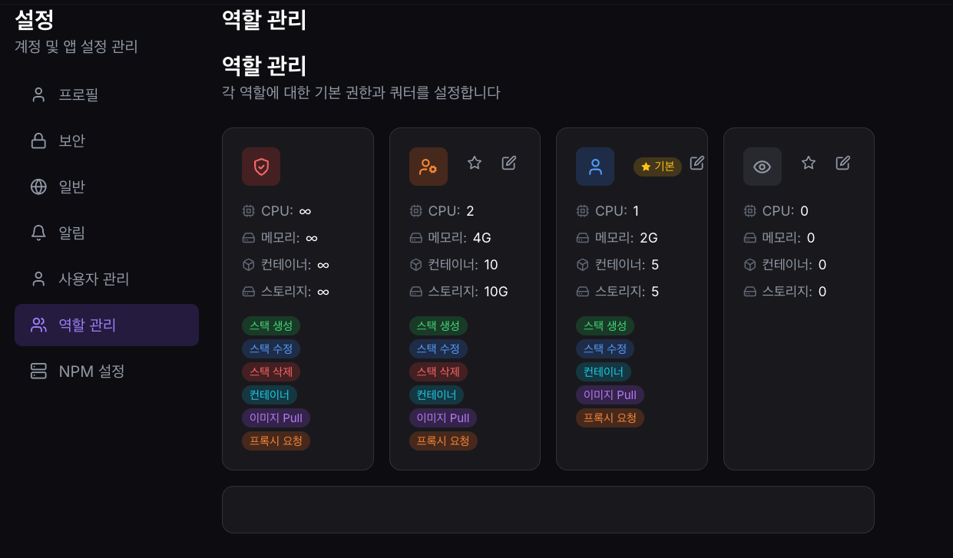Select the orange operator role gear icon
Screen dimensions: 953x558
click(x=429, y=166)
